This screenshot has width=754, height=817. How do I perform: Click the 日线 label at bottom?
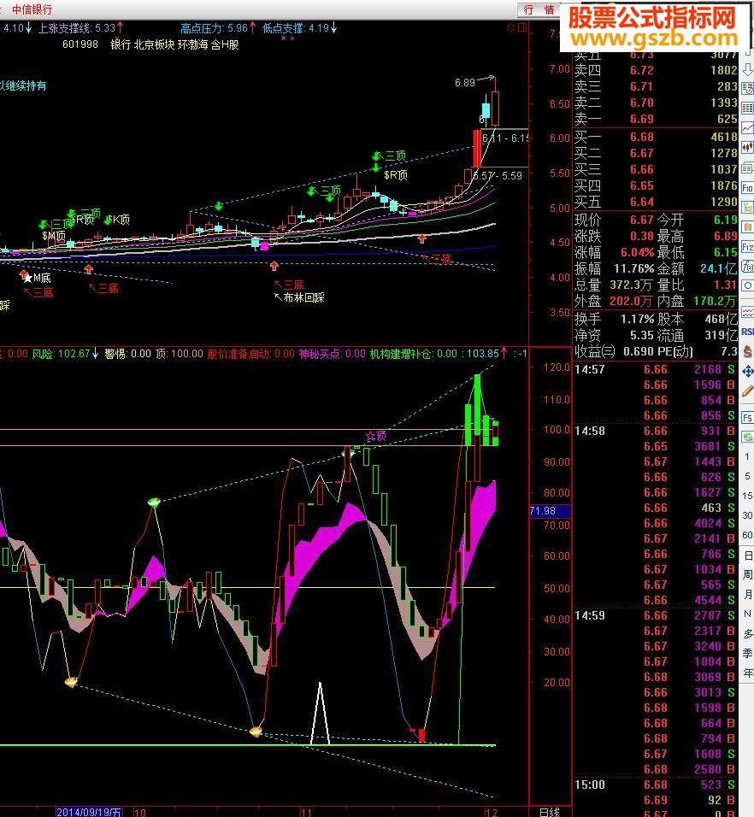[549, 812]
